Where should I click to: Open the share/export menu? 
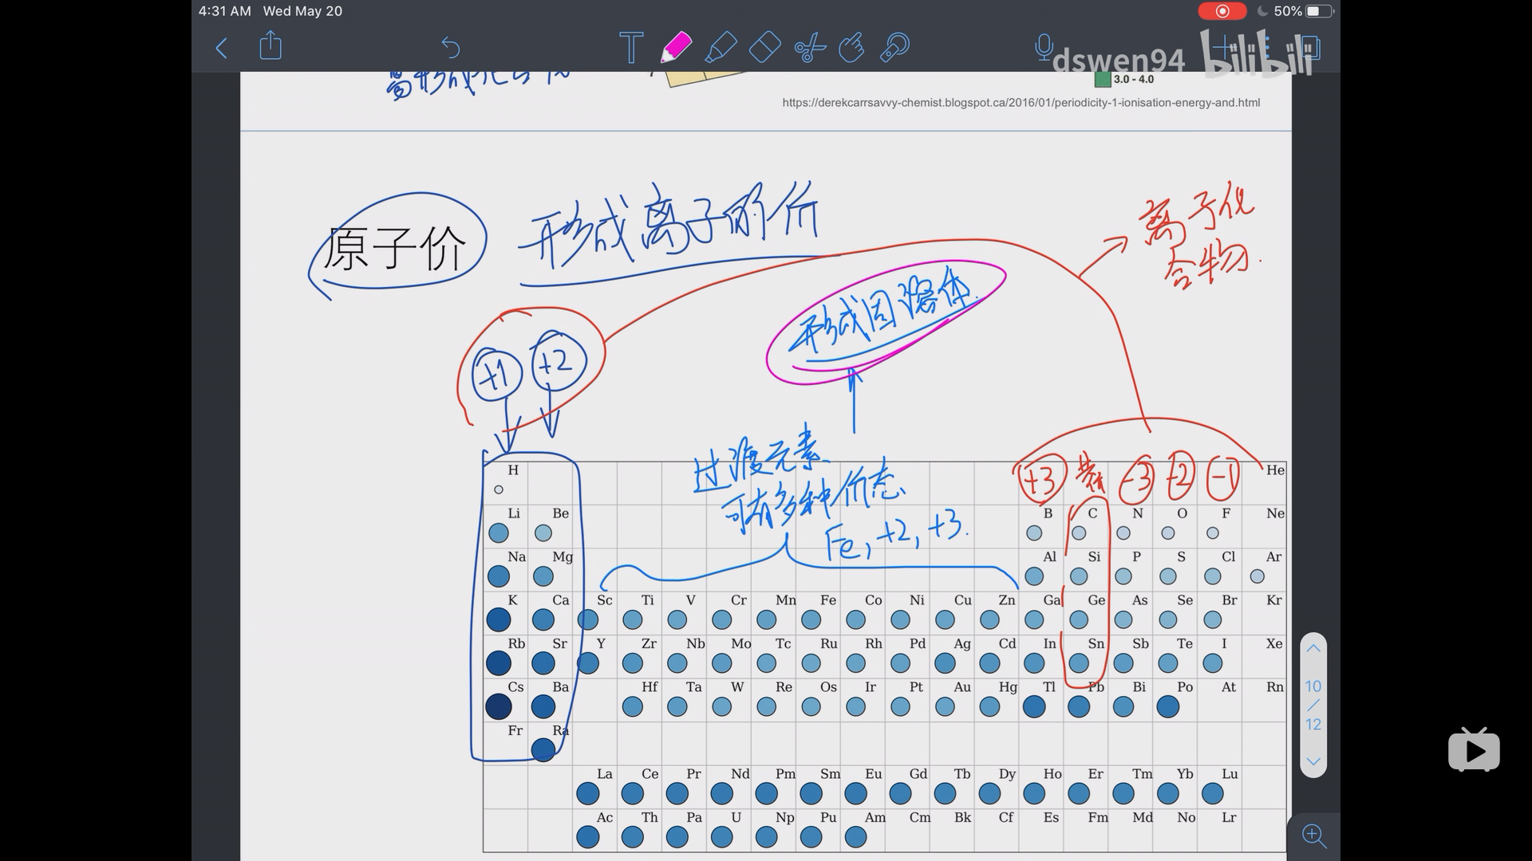(270, 45)
